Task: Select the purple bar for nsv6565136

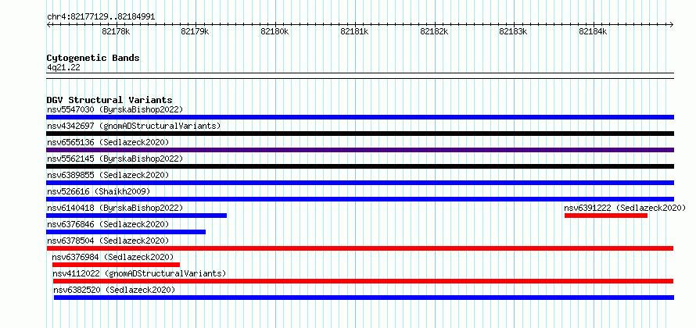Action: tap(360, 150)
